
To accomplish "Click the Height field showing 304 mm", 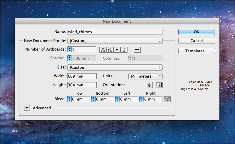I will [82, 85].
